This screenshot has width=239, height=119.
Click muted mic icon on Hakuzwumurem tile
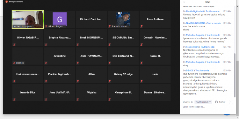(14, 81)
